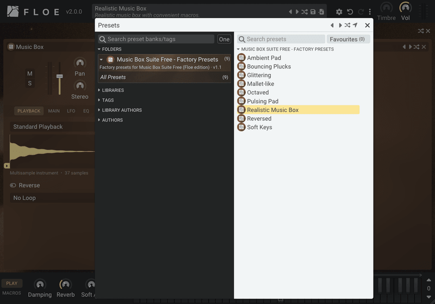
Task: Click Presets panel shuffle icon
Action: 347,25
